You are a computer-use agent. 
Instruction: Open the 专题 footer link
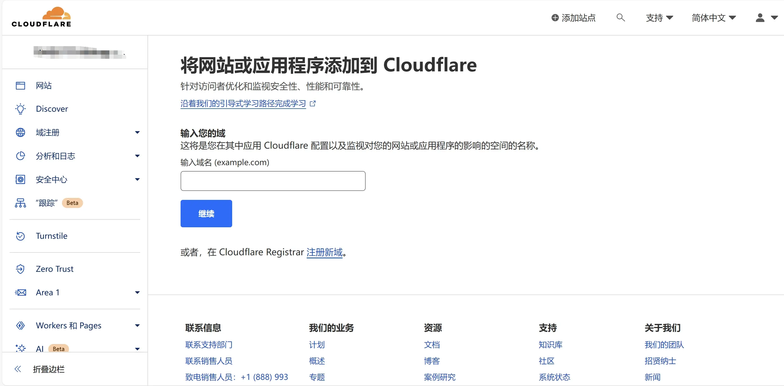click(317, 377)
